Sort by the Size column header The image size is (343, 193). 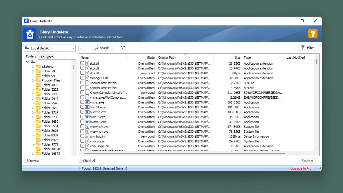(228, 57)
